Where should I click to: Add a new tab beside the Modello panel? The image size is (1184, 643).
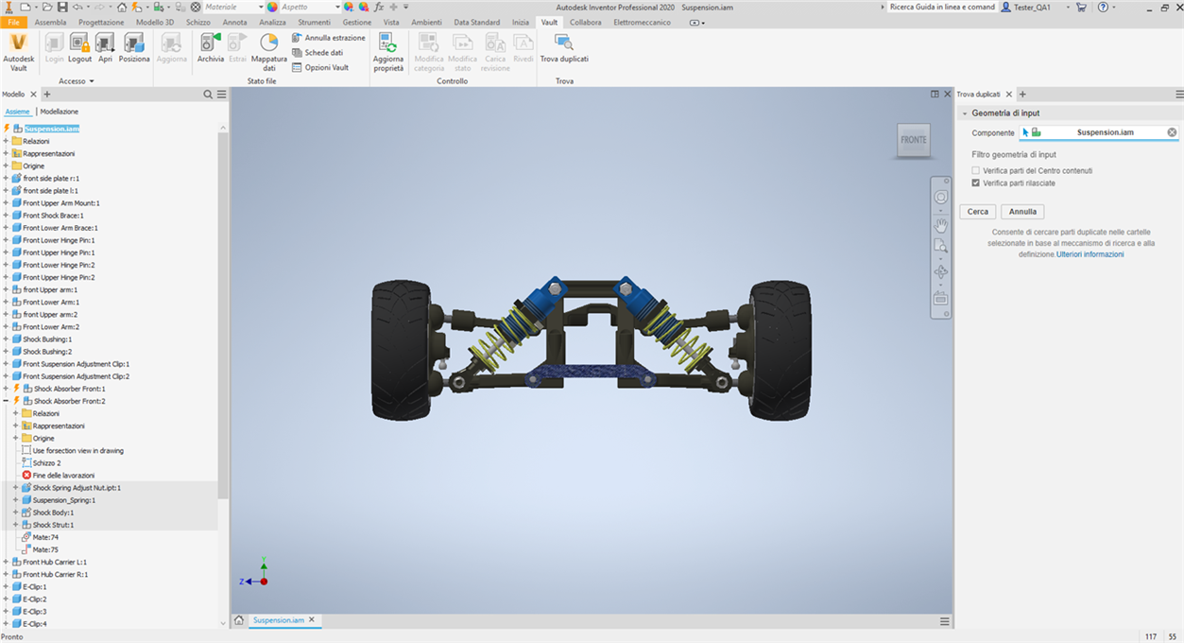46,95
